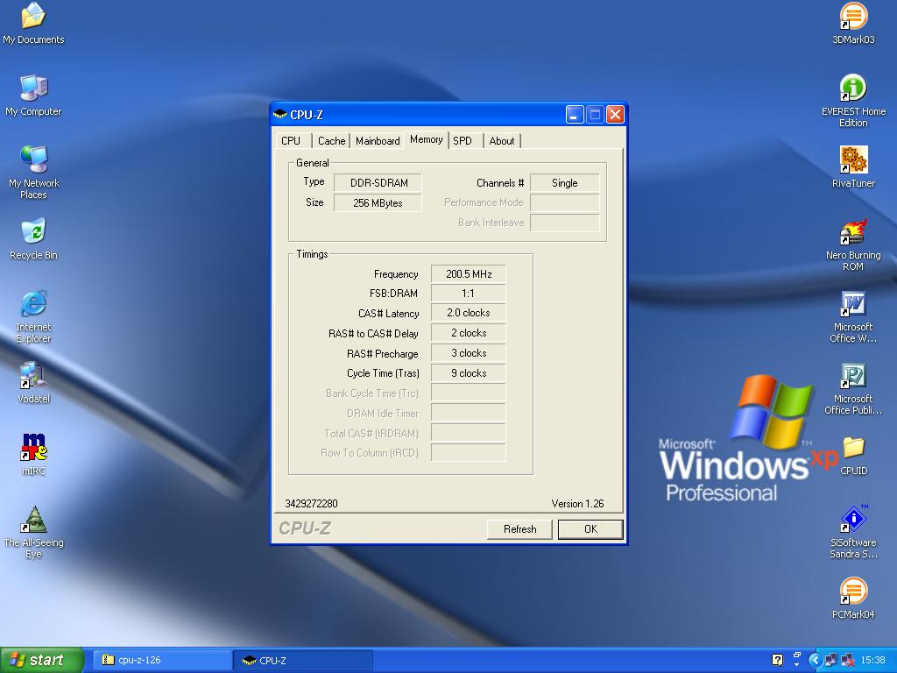The height and width of the screenshot is (673, 897).
Task: Switch to the Mainboard tab
Action: pyautogui.click(x=378, y=141)
